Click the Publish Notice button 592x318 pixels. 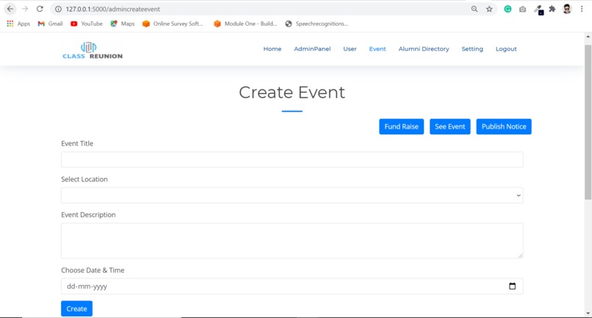[504, 126]
